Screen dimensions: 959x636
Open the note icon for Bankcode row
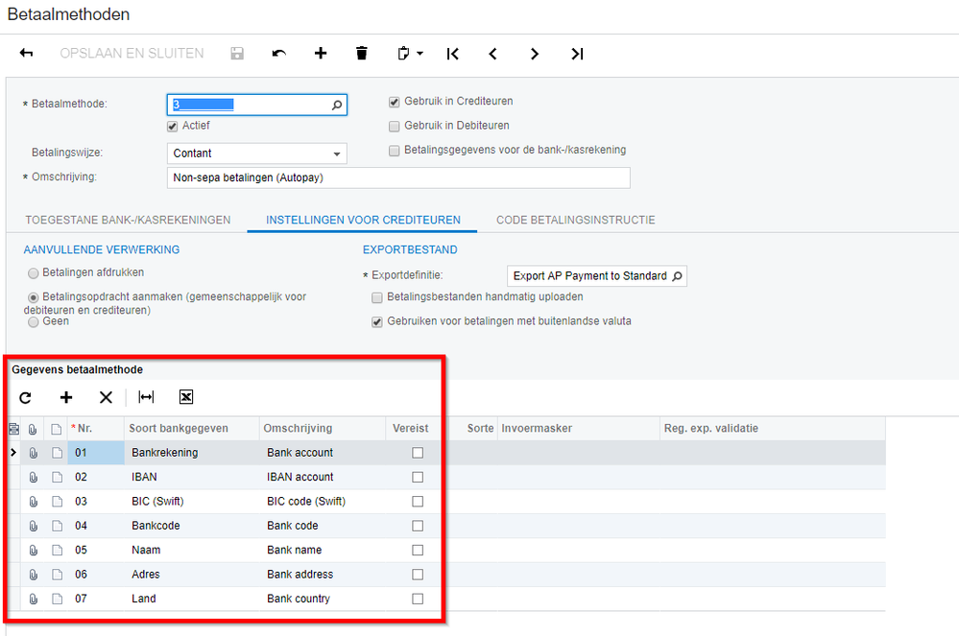click(x=57, y=526)
